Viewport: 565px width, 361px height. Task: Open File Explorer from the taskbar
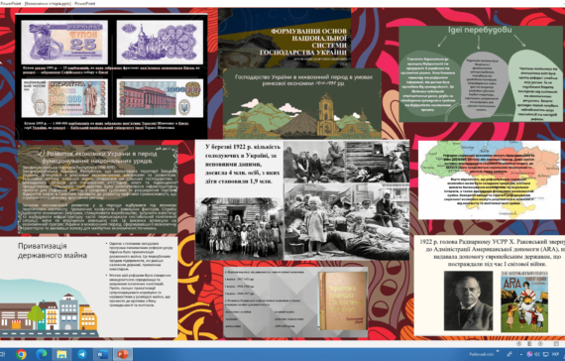(x=61, y=354)
